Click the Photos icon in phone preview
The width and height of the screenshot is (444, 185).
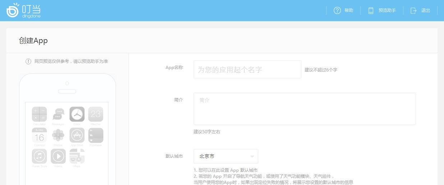point(58,135)
